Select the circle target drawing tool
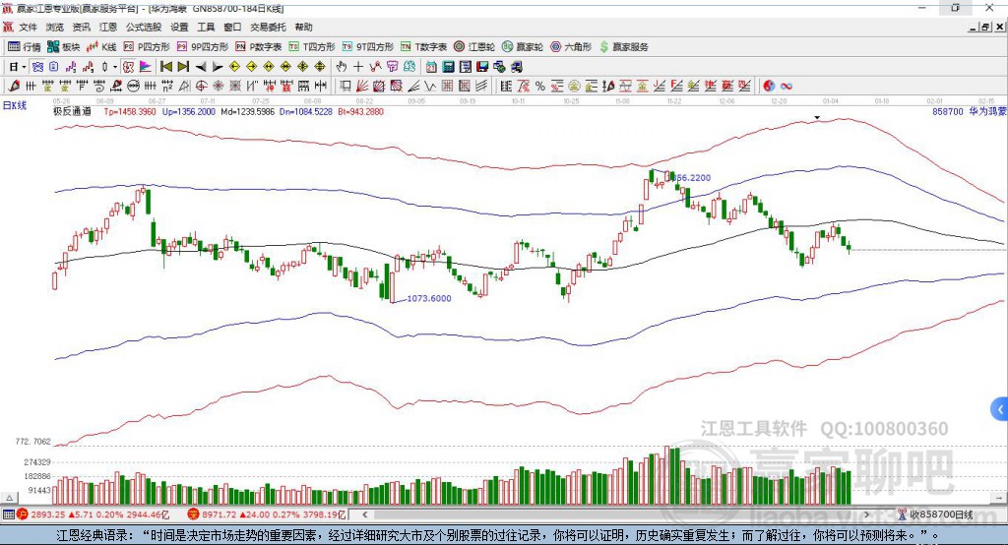1008x545 pixels. (x=201, y=86)
